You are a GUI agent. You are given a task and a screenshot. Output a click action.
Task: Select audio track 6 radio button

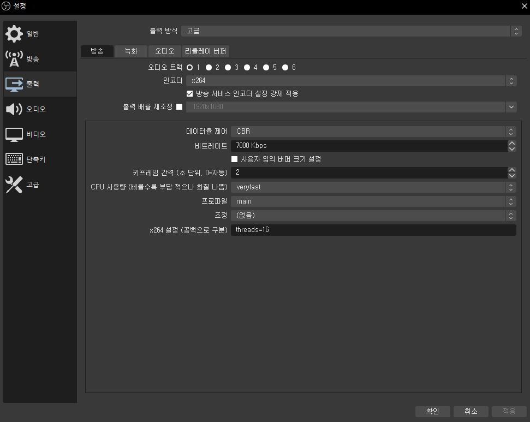(285, 68)
